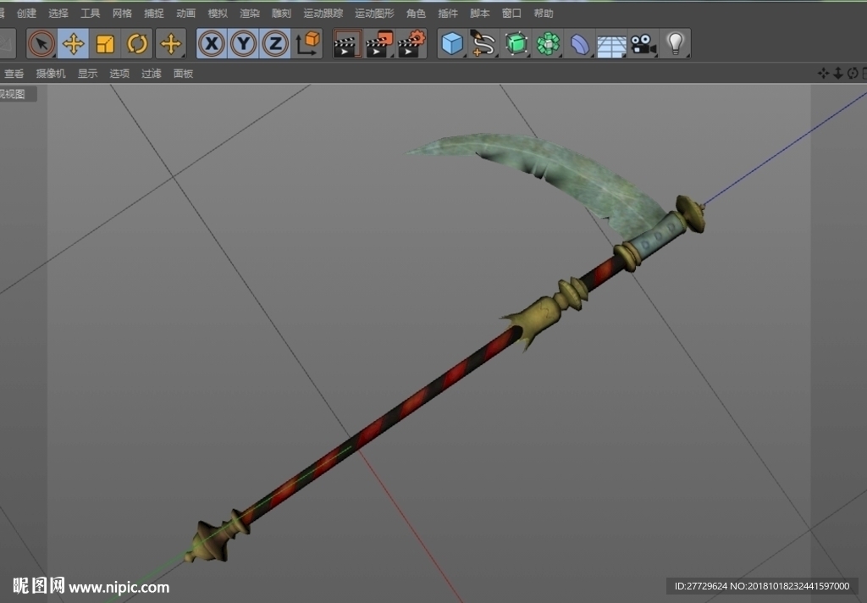This screenshot has height=603, width=867.
Task: Activate the Rotate tool
Action: [x=137, y=44]
